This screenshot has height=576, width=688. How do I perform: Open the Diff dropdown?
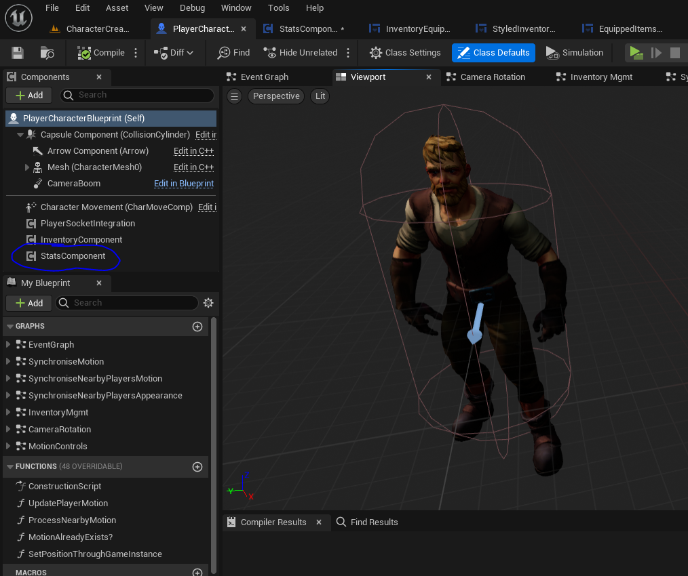(174, 53)
